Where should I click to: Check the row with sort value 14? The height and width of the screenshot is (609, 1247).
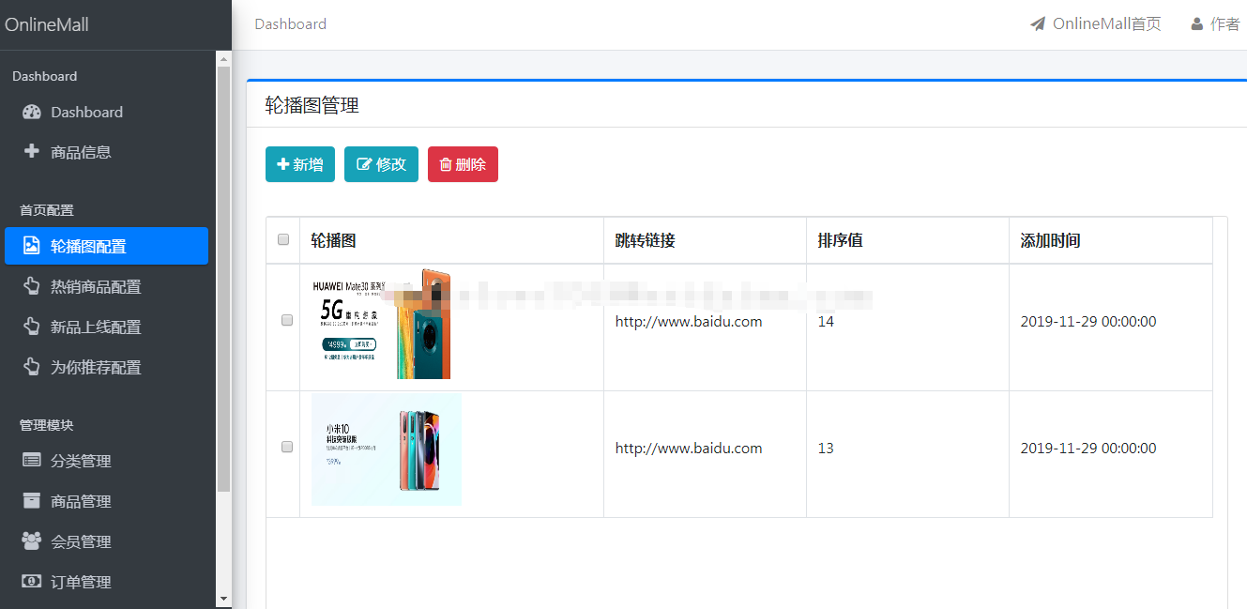(287, 320)
